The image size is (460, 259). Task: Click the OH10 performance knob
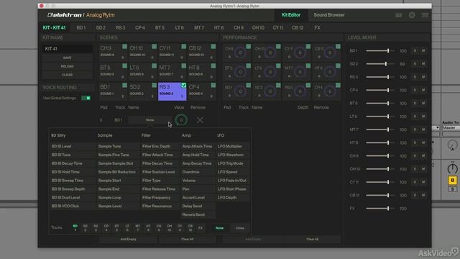coord(270,53)
